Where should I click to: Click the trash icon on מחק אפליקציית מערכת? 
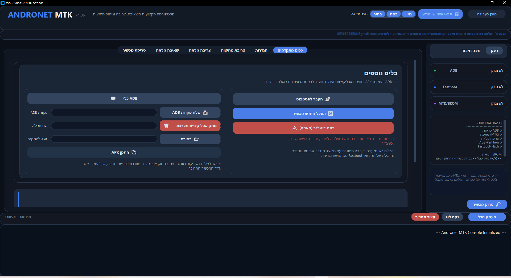point(166,126)
